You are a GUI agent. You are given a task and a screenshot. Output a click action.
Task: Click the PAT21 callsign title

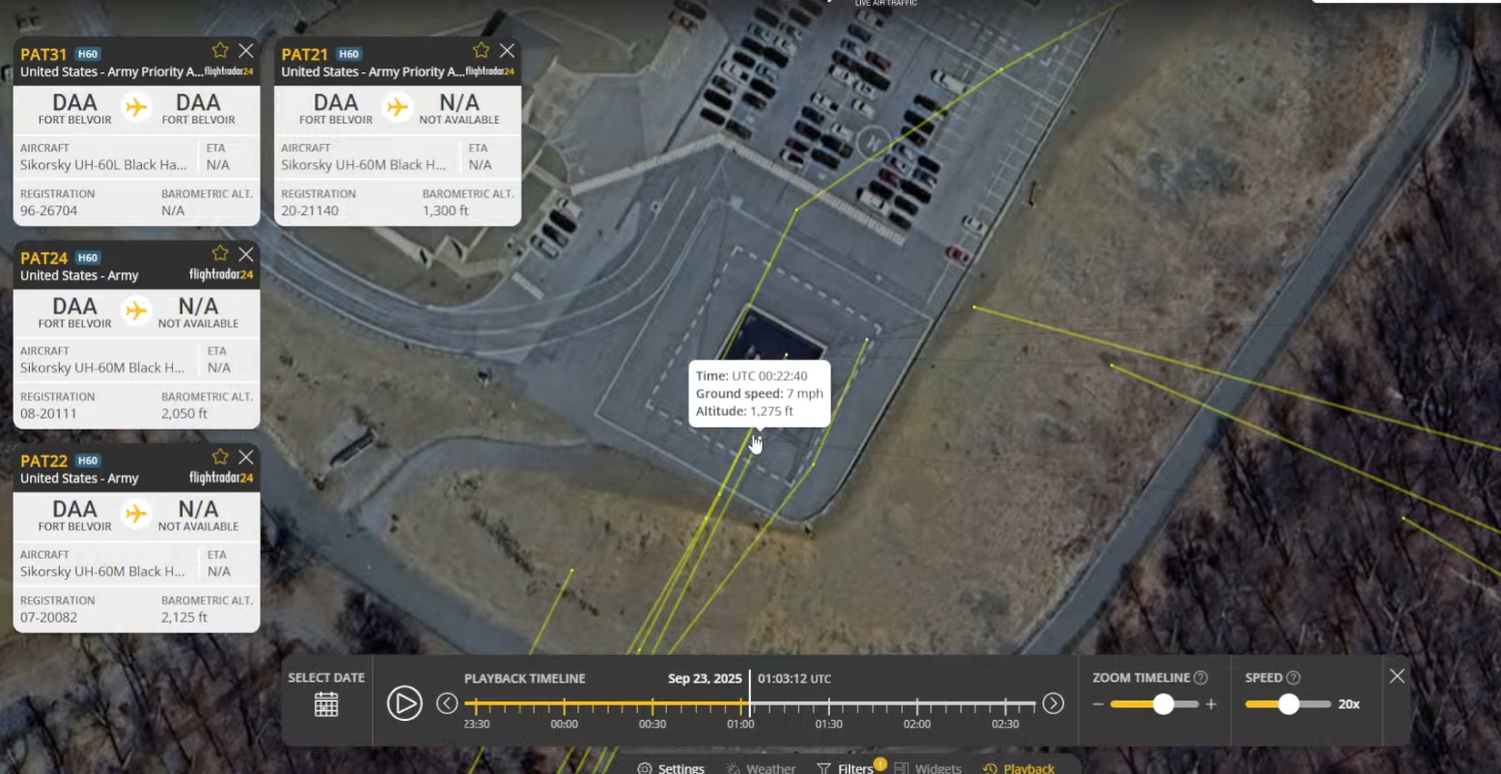click(304, 54)
